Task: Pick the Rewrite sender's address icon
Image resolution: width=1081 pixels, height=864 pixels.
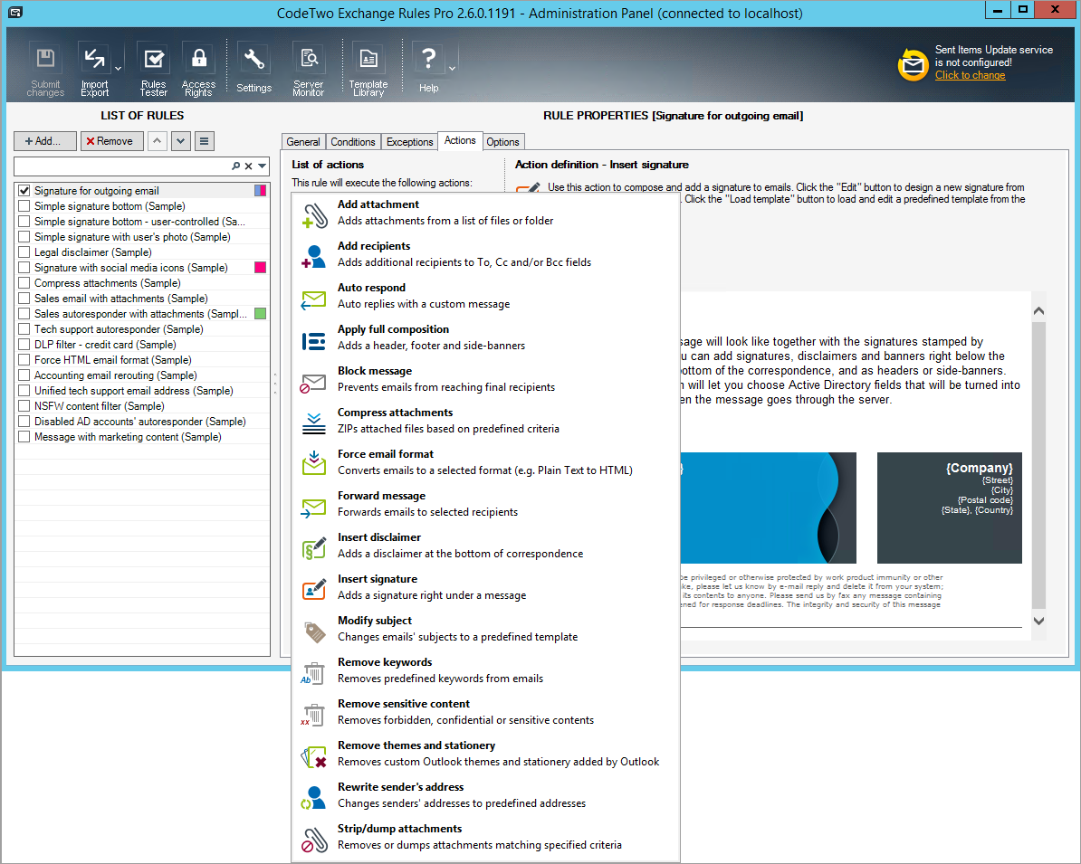Action: pos(314,798)
